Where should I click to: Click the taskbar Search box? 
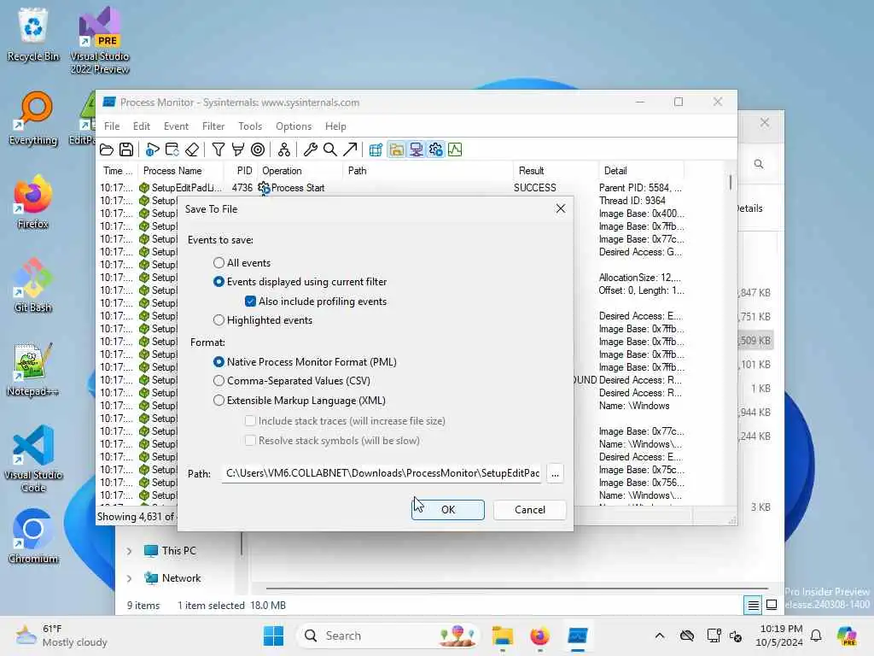[389, 635]
